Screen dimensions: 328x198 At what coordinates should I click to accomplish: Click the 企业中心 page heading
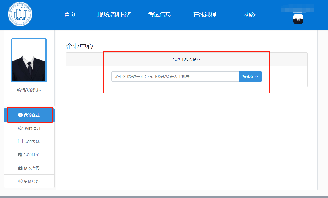click(80, 46)
